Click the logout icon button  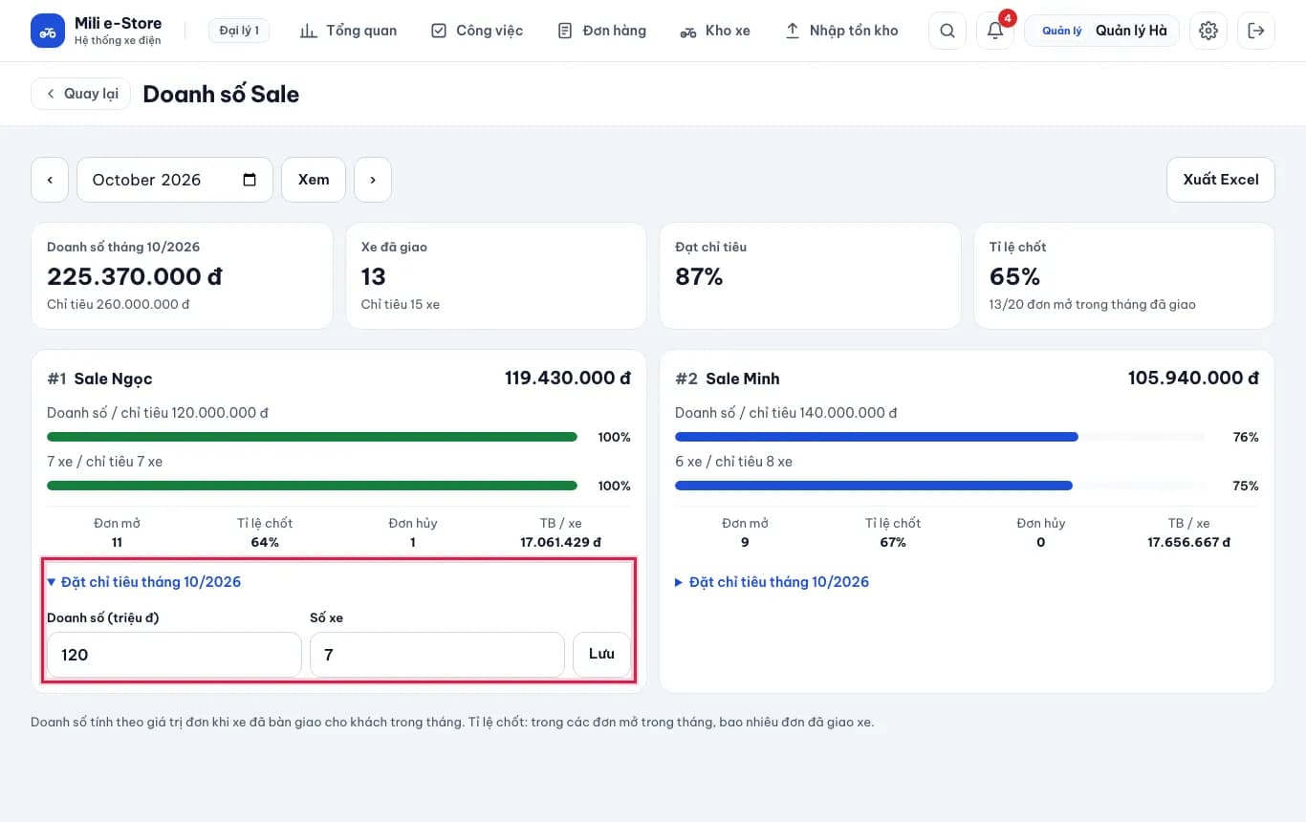[1256, 31]
